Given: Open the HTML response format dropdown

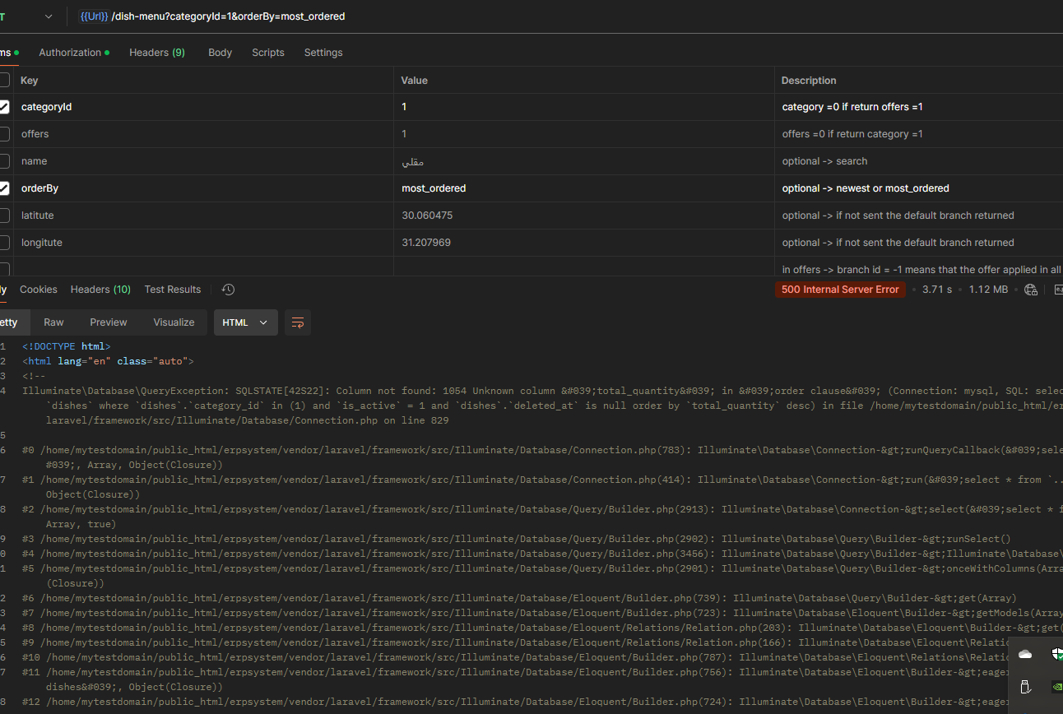Looking at the screenshot, I should pos(246,322).
